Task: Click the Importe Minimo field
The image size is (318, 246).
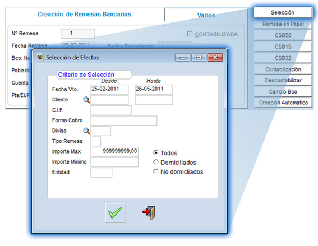Action: [x=114, y=162]
